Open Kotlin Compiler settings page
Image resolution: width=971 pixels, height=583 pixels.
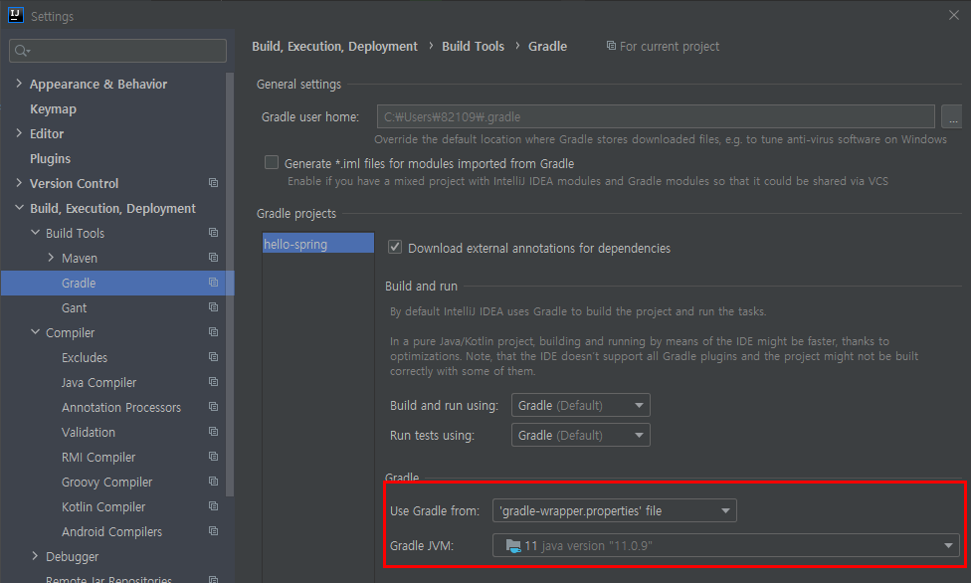tap(103, 506)
